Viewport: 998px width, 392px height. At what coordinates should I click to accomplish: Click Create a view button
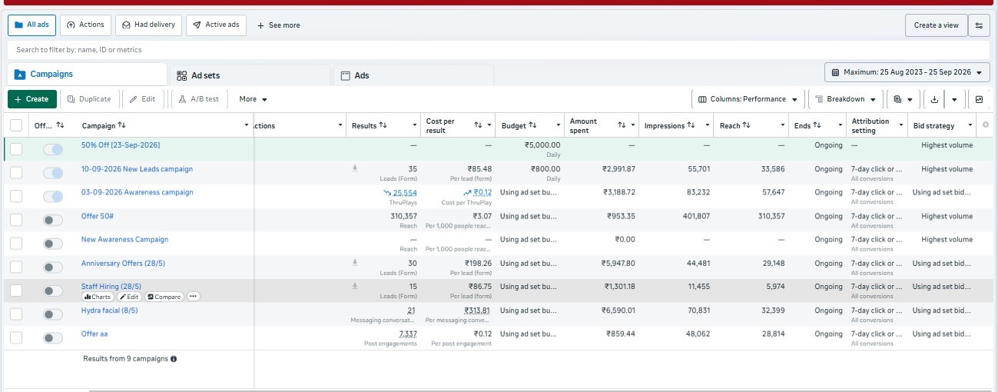point(936,25)
